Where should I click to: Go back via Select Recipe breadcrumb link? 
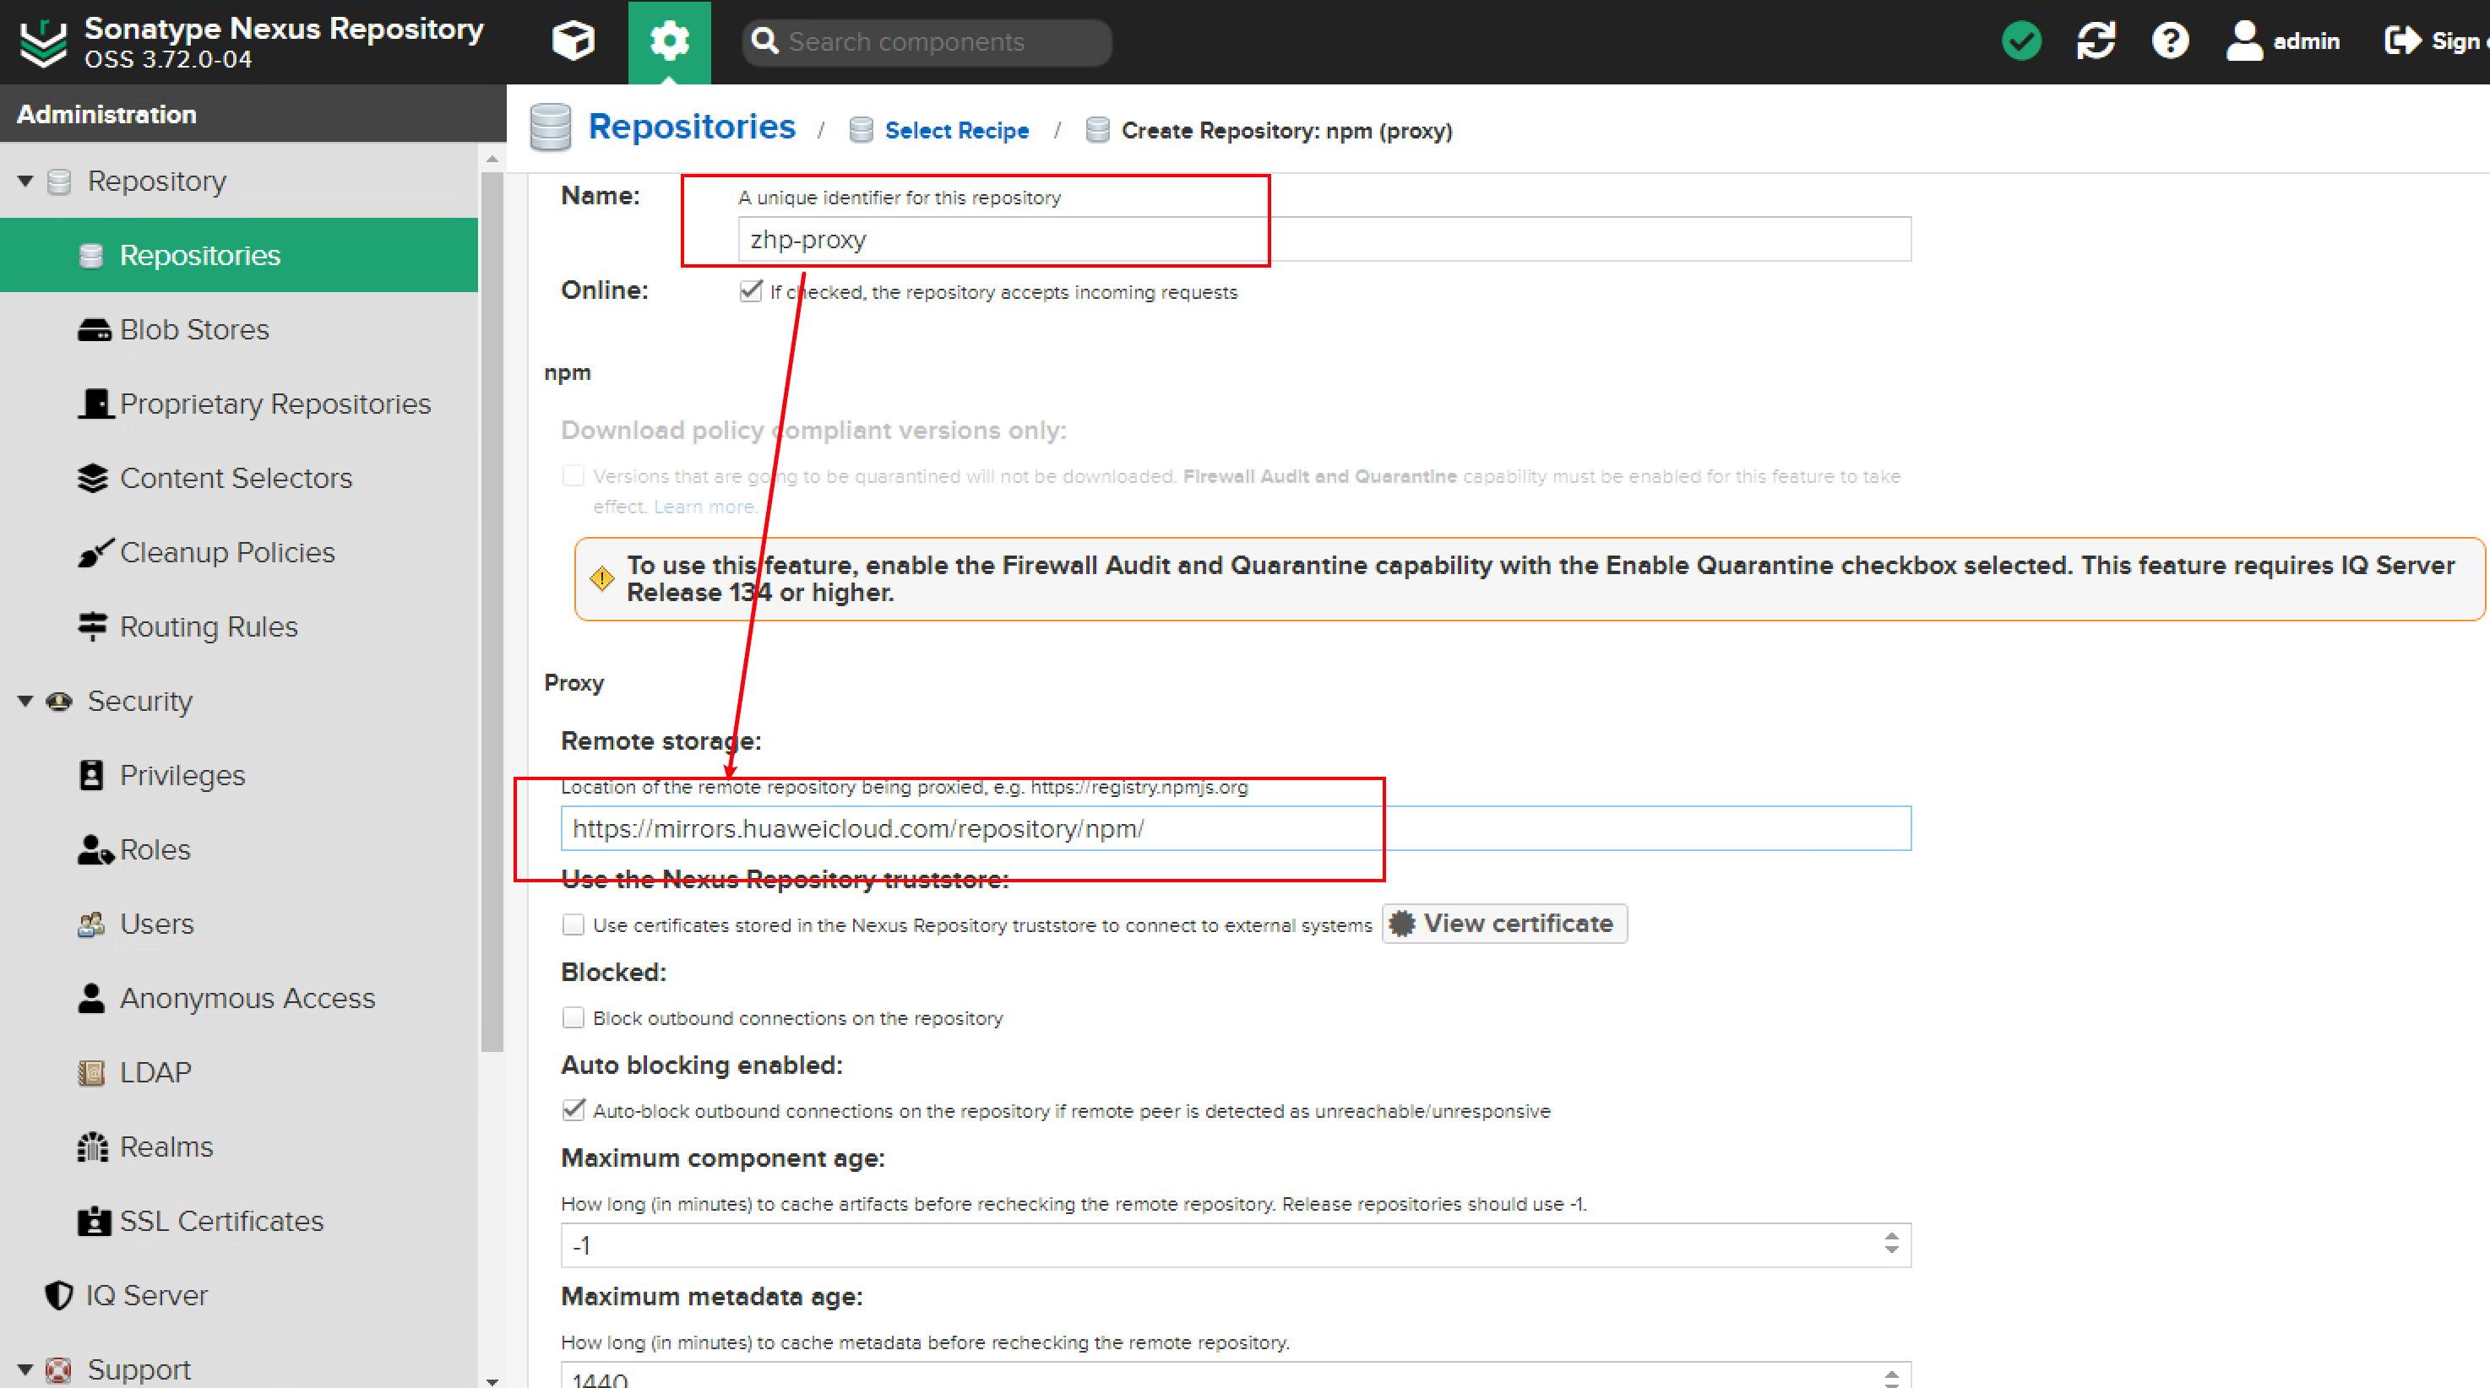(x=956, y=130)
